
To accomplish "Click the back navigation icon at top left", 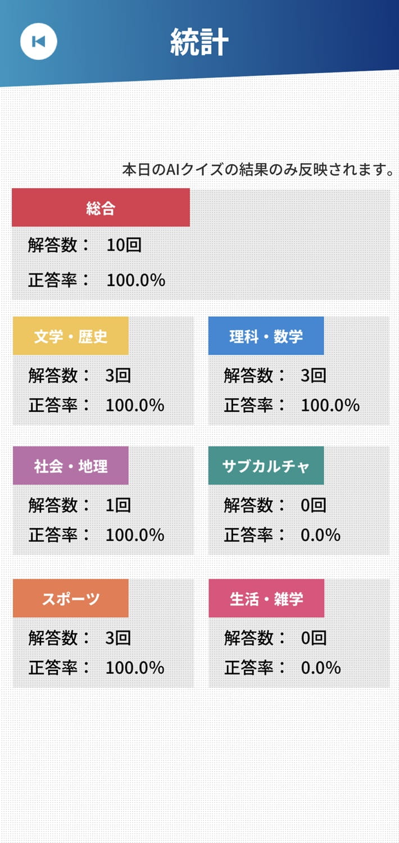I will point(39,40).
